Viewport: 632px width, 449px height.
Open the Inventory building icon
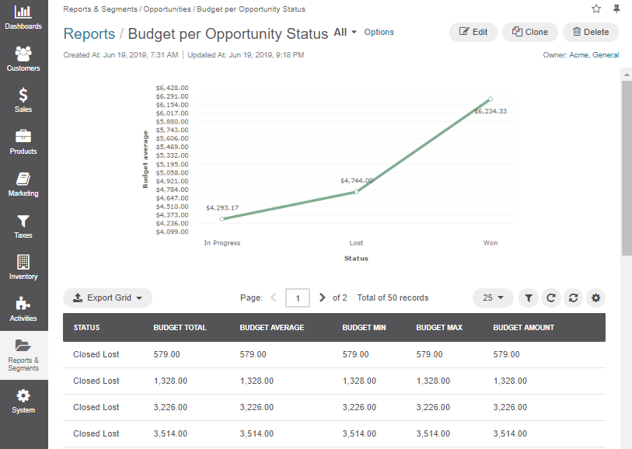click(23, 262)
